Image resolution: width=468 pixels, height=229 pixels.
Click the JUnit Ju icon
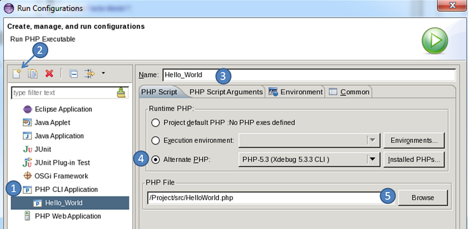pos(27,149)
